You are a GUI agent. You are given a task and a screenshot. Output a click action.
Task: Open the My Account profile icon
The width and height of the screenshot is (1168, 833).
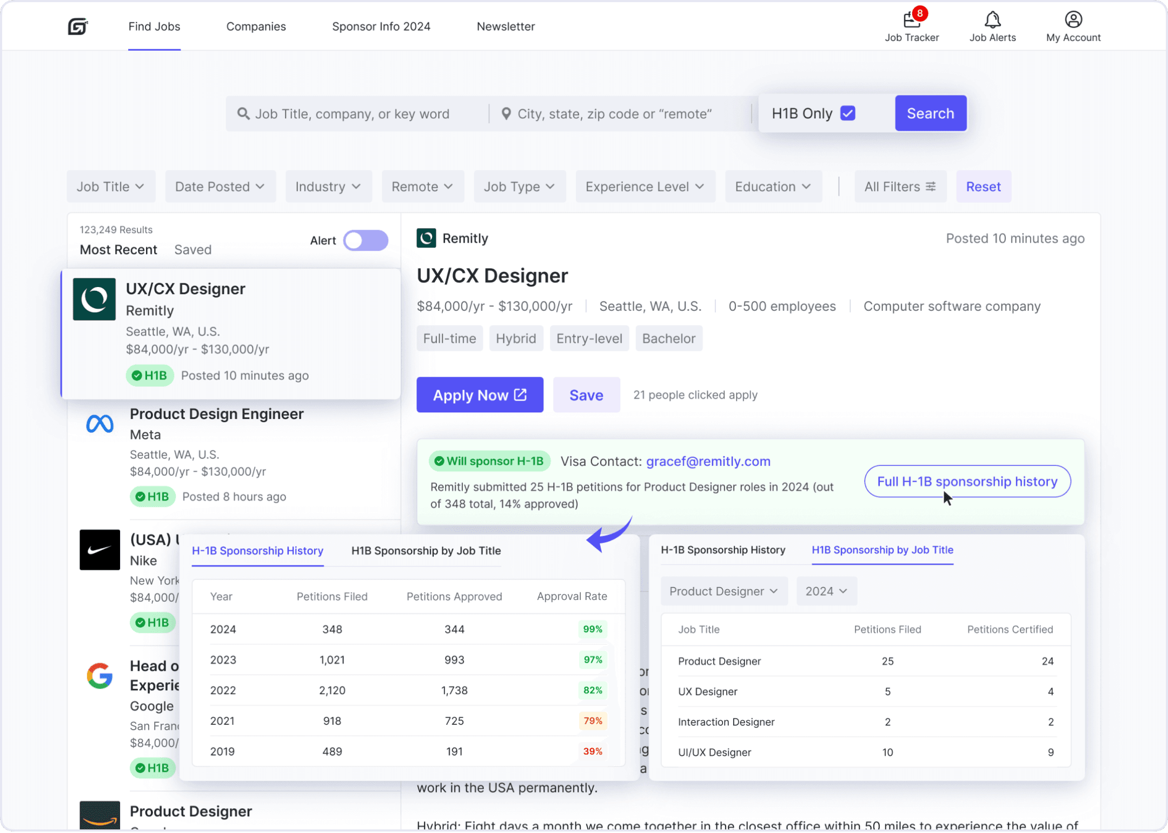[x=1073, y=21]
